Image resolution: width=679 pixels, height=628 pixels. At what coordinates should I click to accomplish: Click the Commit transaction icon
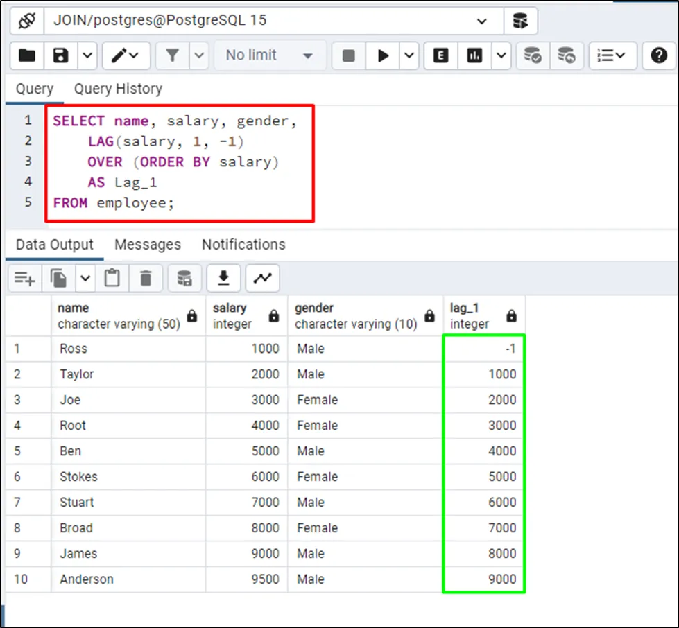[x=533, y=55]
